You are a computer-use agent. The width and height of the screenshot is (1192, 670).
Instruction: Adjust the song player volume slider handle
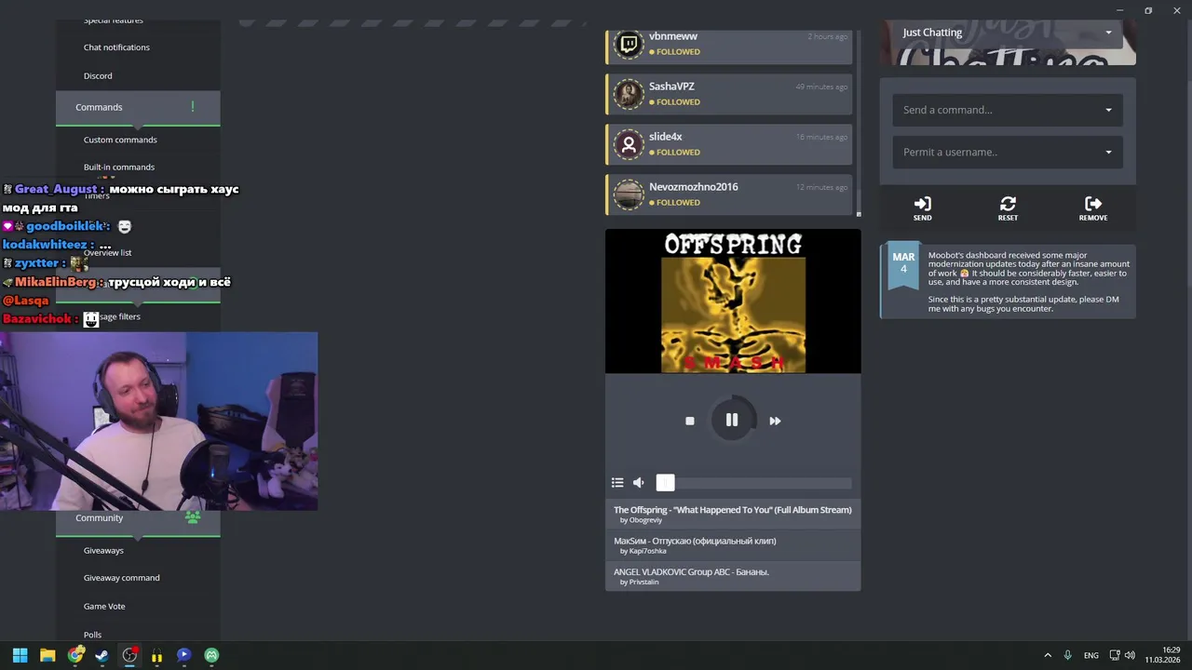[x=665, y=482]
